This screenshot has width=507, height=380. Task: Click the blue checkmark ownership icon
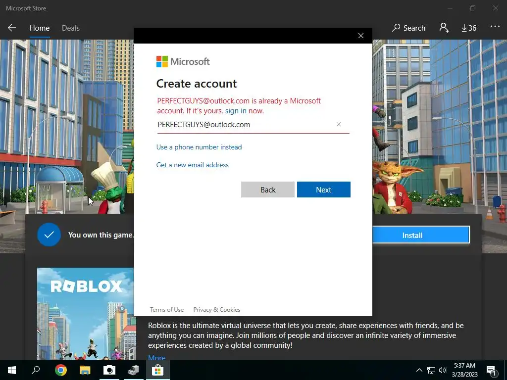[49, 235]
